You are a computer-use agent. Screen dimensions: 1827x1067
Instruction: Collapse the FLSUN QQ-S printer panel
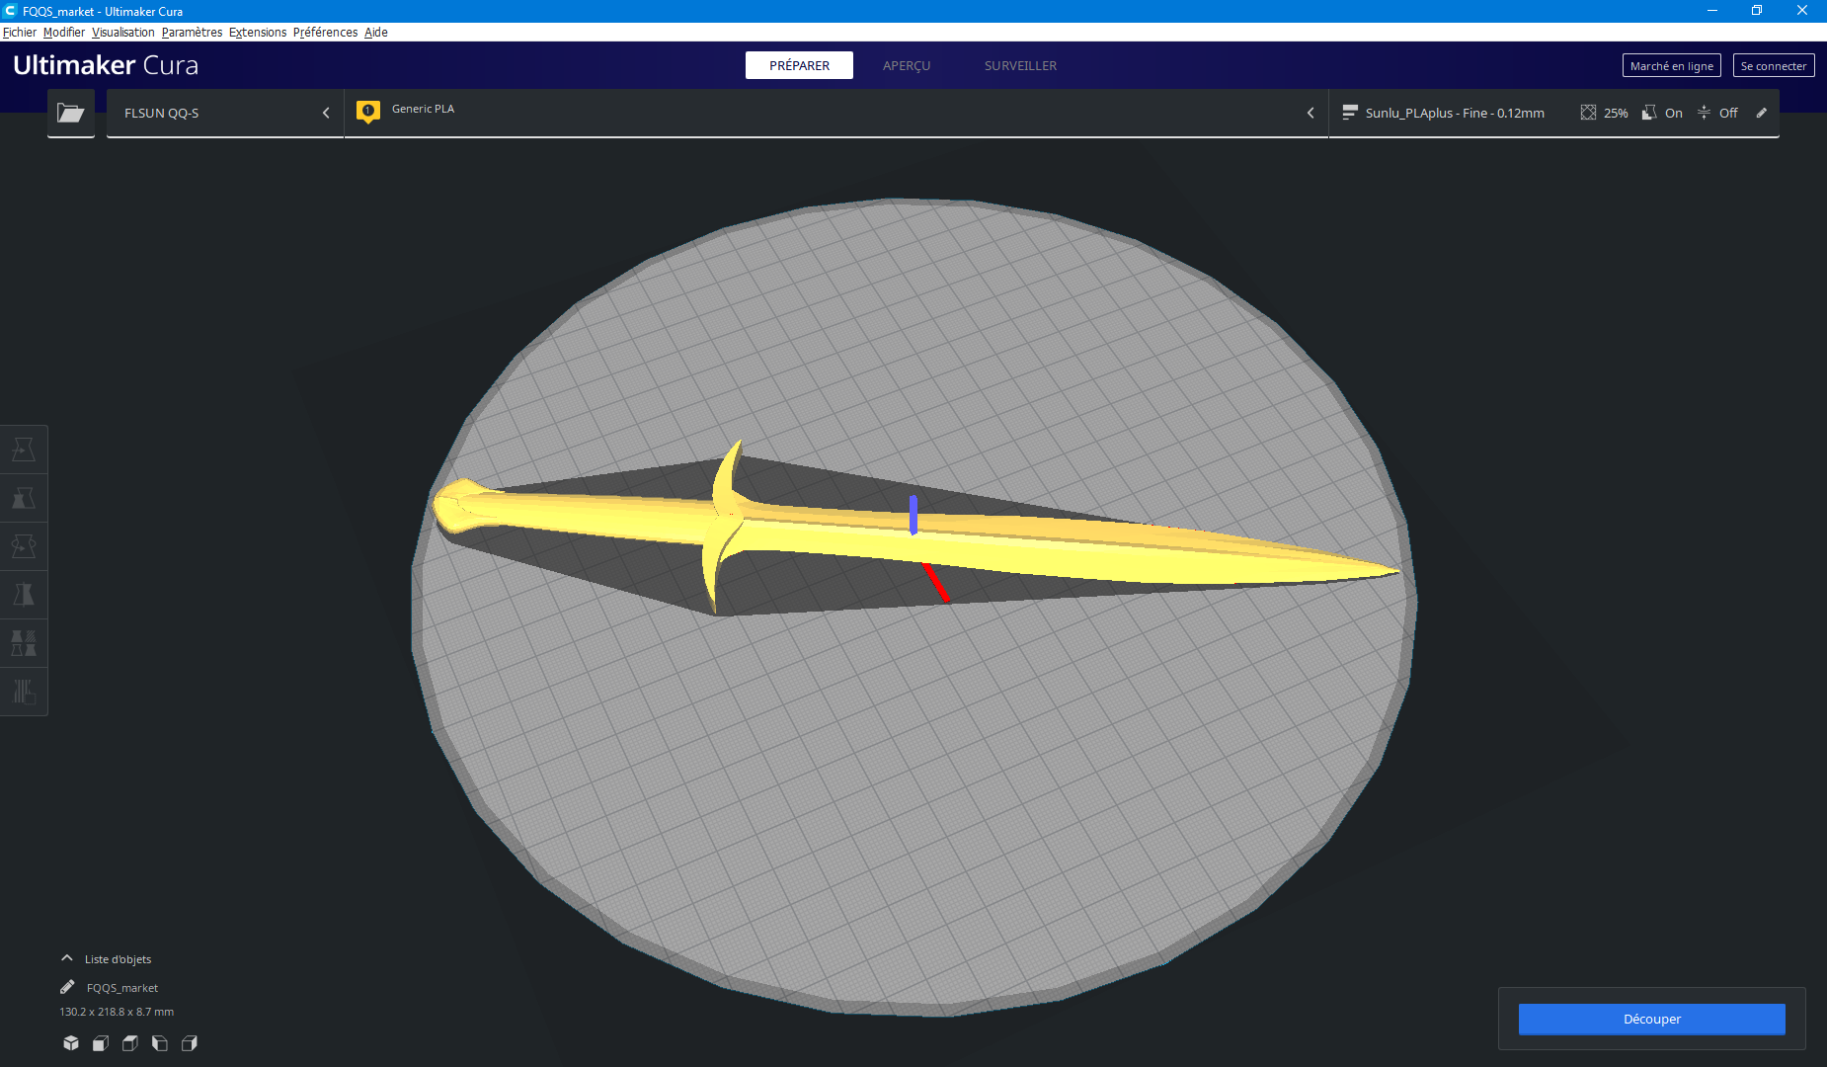point(326,113)
